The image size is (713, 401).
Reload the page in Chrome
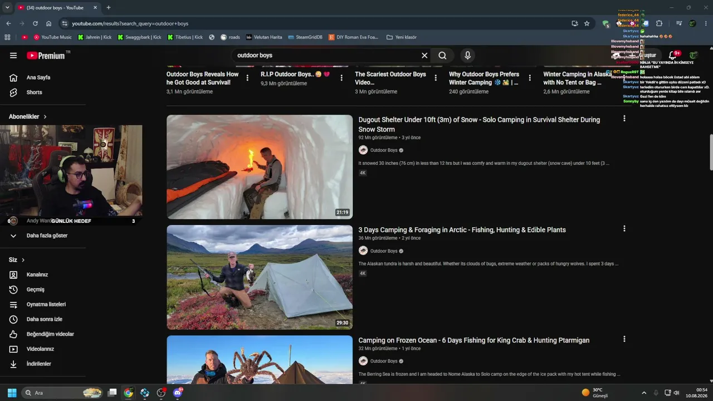point(35,23)
